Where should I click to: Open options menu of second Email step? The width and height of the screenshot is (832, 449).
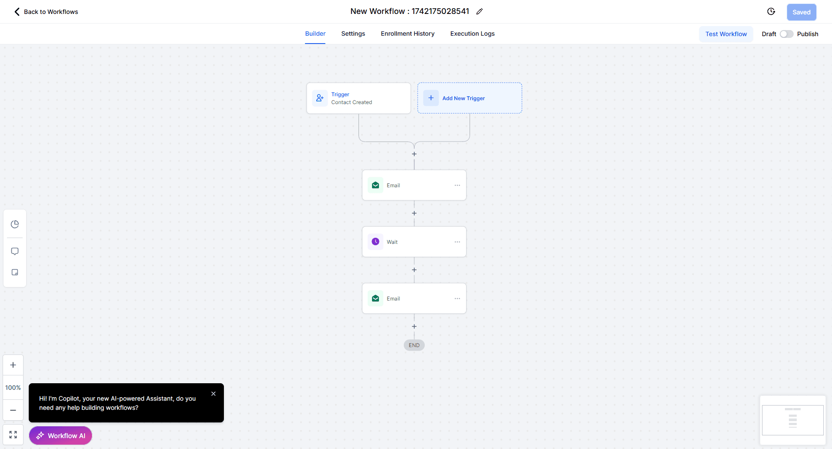click(457, 298)
